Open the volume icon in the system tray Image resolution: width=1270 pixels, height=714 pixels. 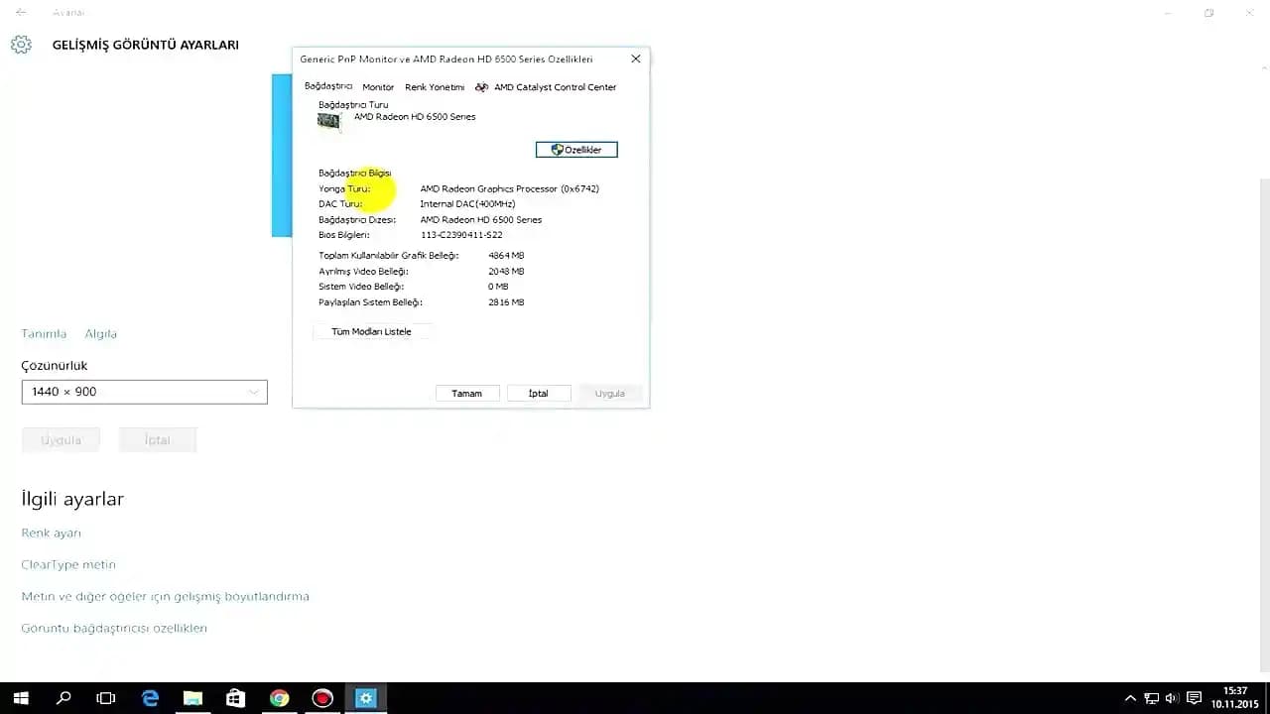pos(1173,697)
